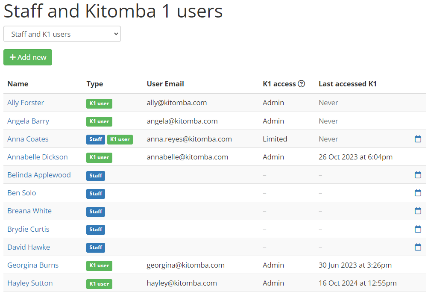Click Admin access value for Hayley Sutton
Viewport: 428px width, 292px height.
273,283
